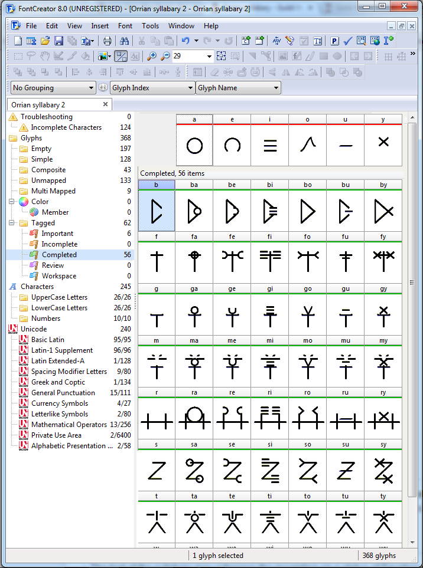Select the Multi Mapped category
Viewport: 423px width, 568px height.
point(53,191)
